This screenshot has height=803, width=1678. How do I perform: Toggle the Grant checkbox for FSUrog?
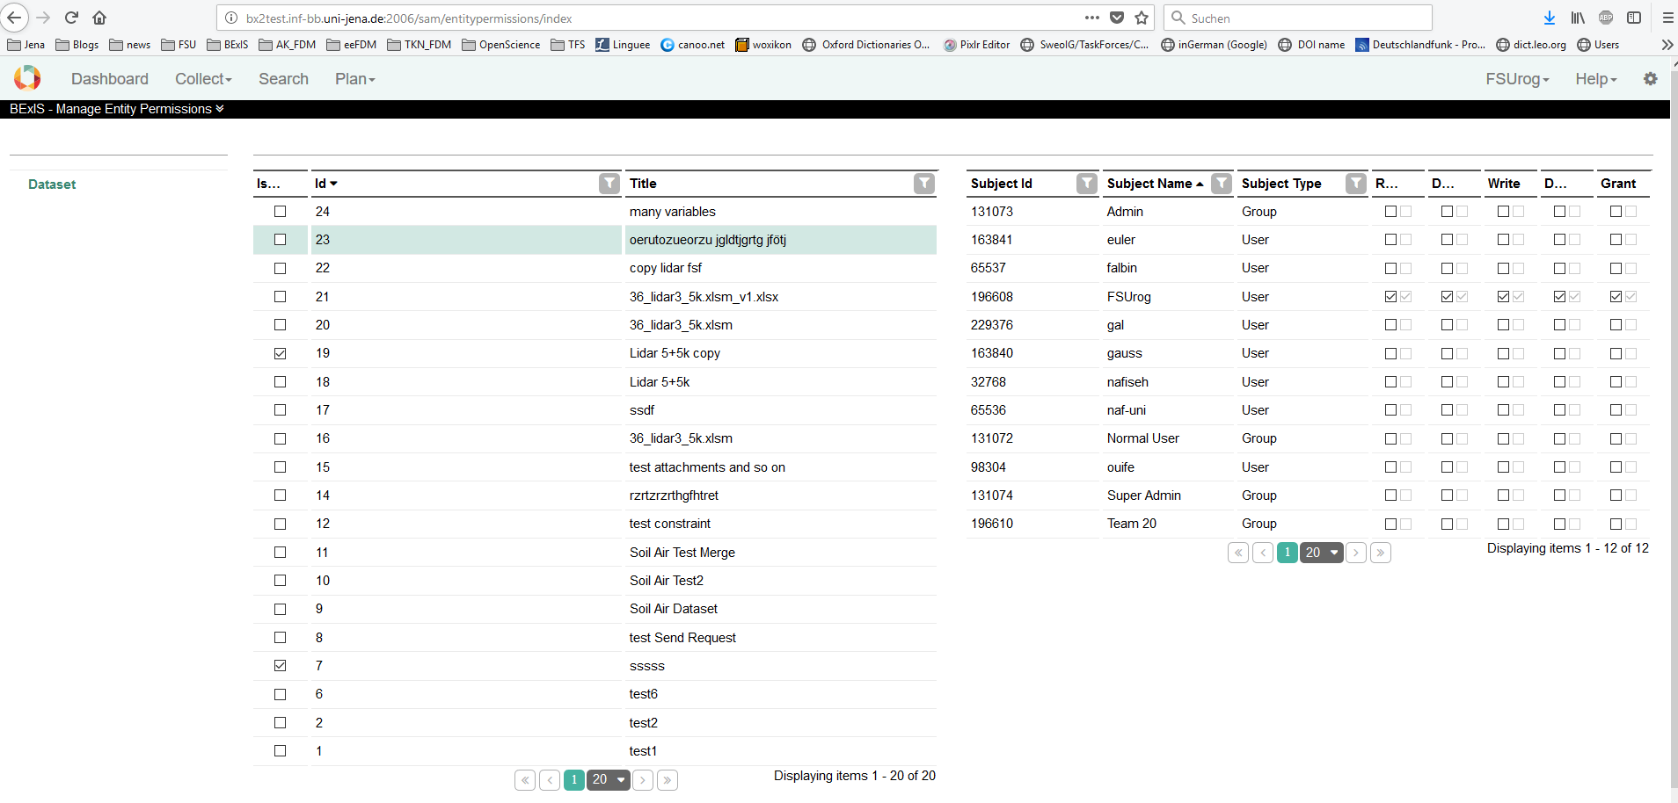coord(1616,297)
